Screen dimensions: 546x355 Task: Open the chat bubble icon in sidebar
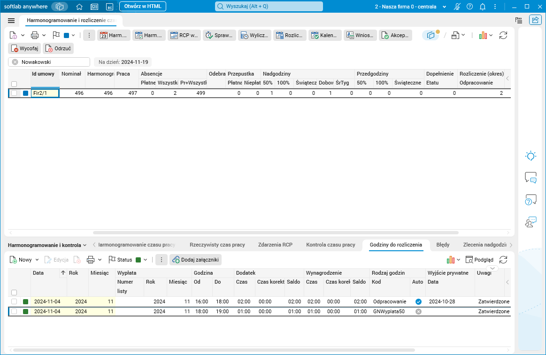coord(531,178)
